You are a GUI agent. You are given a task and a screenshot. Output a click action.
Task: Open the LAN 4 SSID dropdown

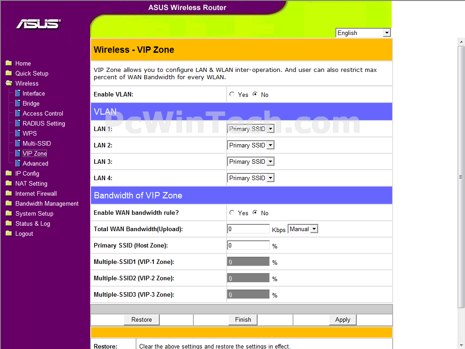coord(251,178)
